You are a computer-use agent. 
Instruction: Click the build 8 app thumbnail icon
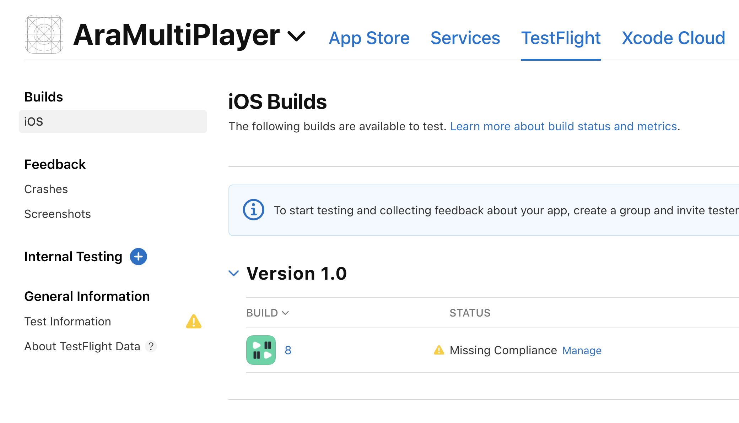pos(261,350)
